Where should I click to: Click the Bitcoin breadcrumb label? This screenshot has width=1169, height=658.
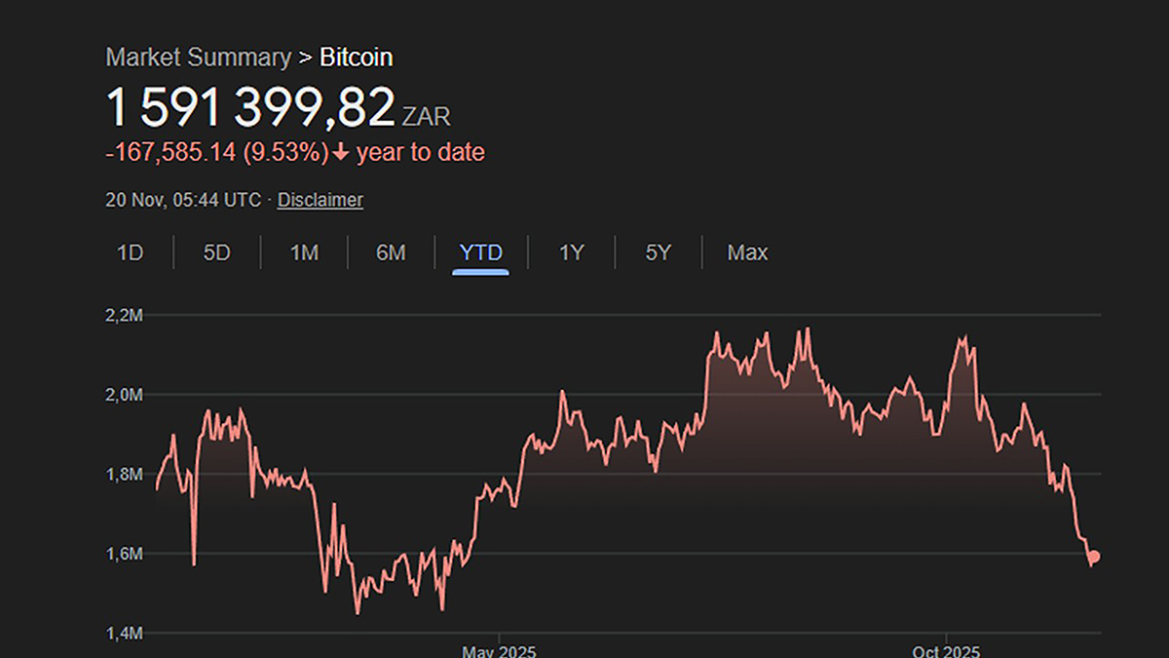click(x=356, y=58)
